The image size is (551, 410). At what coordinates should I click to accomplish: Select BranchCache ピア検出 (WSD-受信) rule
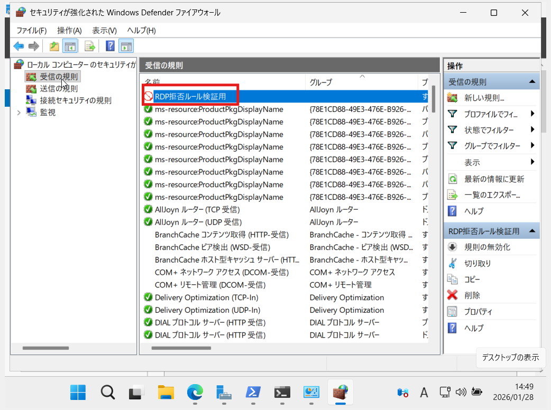point(286,247)
